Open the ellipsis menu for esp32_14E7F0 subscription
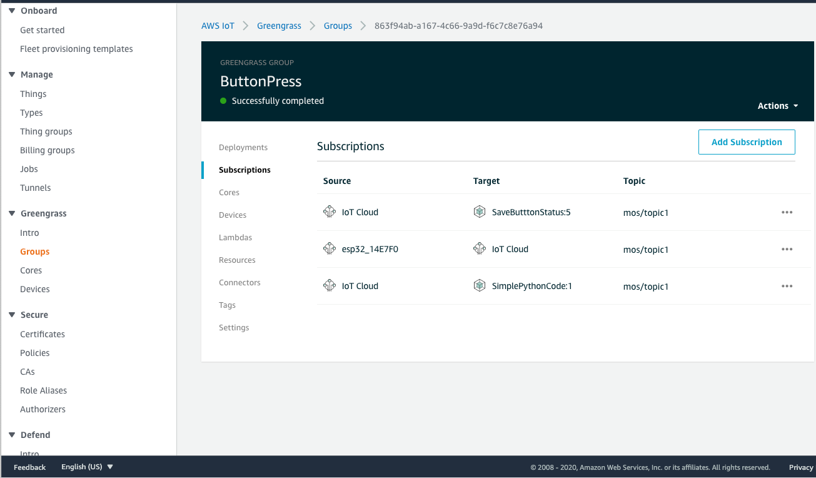The width and height of the screenshot is (816, 478). (787, 249)
